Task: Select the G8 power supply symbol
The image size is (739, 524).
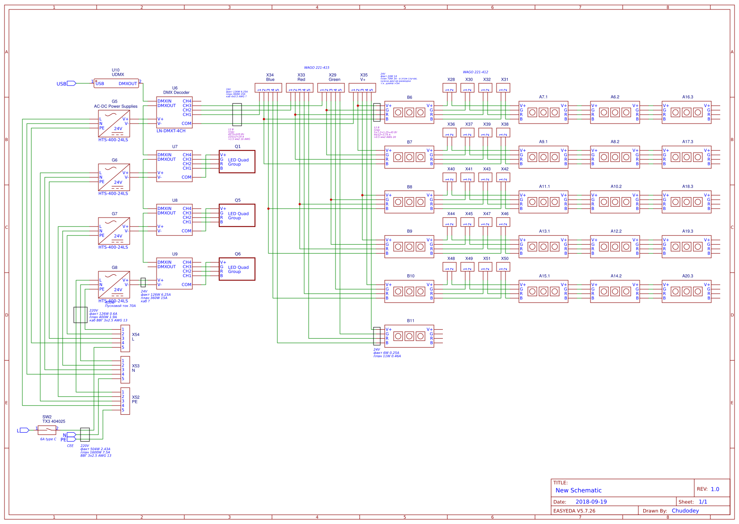Action: (114, 285)
